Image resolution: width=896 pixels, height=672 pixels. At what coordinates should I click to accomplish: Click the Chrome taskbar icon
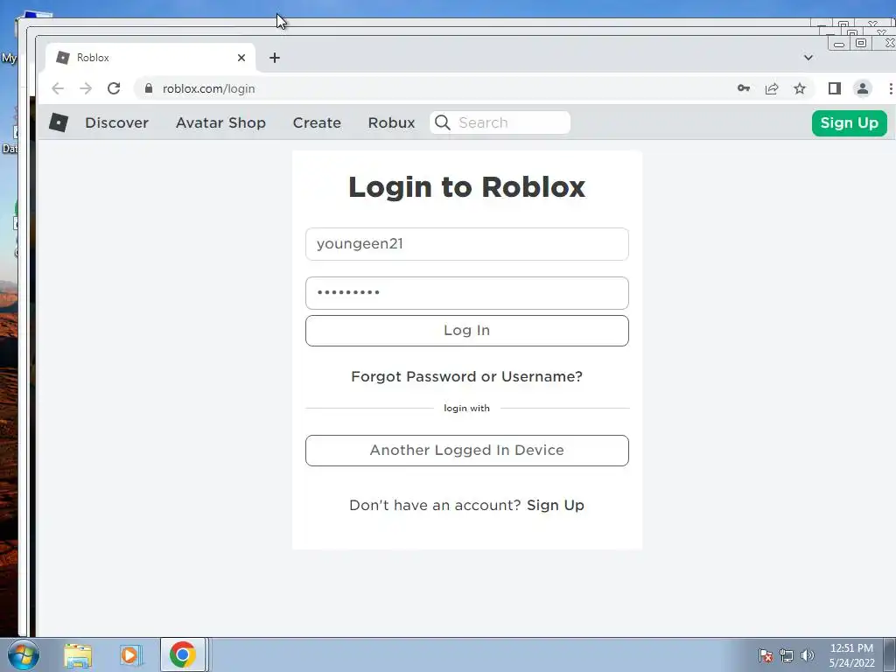[182, 654]
